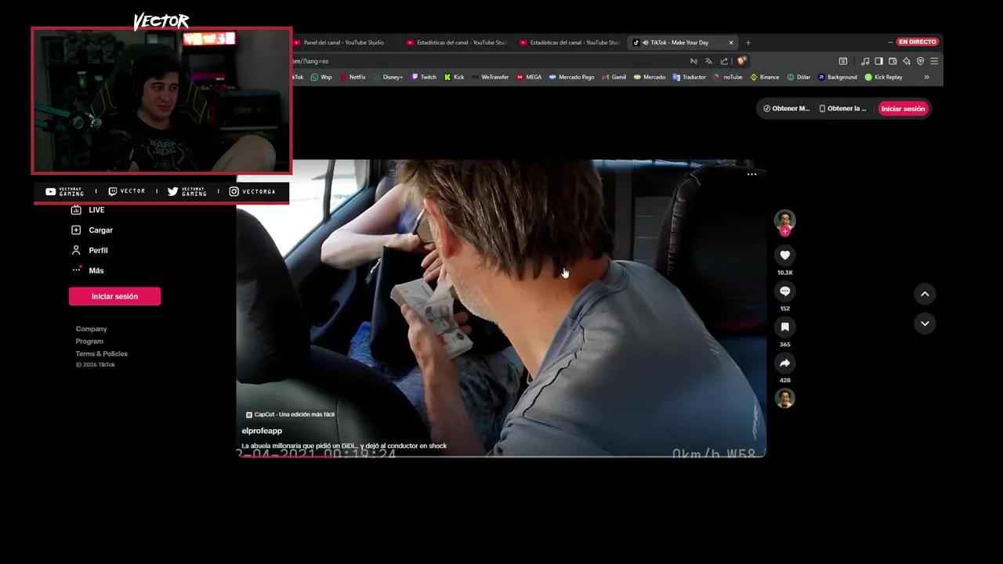This screenshot has width=1003, height=564.
Task: Like the video with the heart icon
Action: tap(784, 255)
